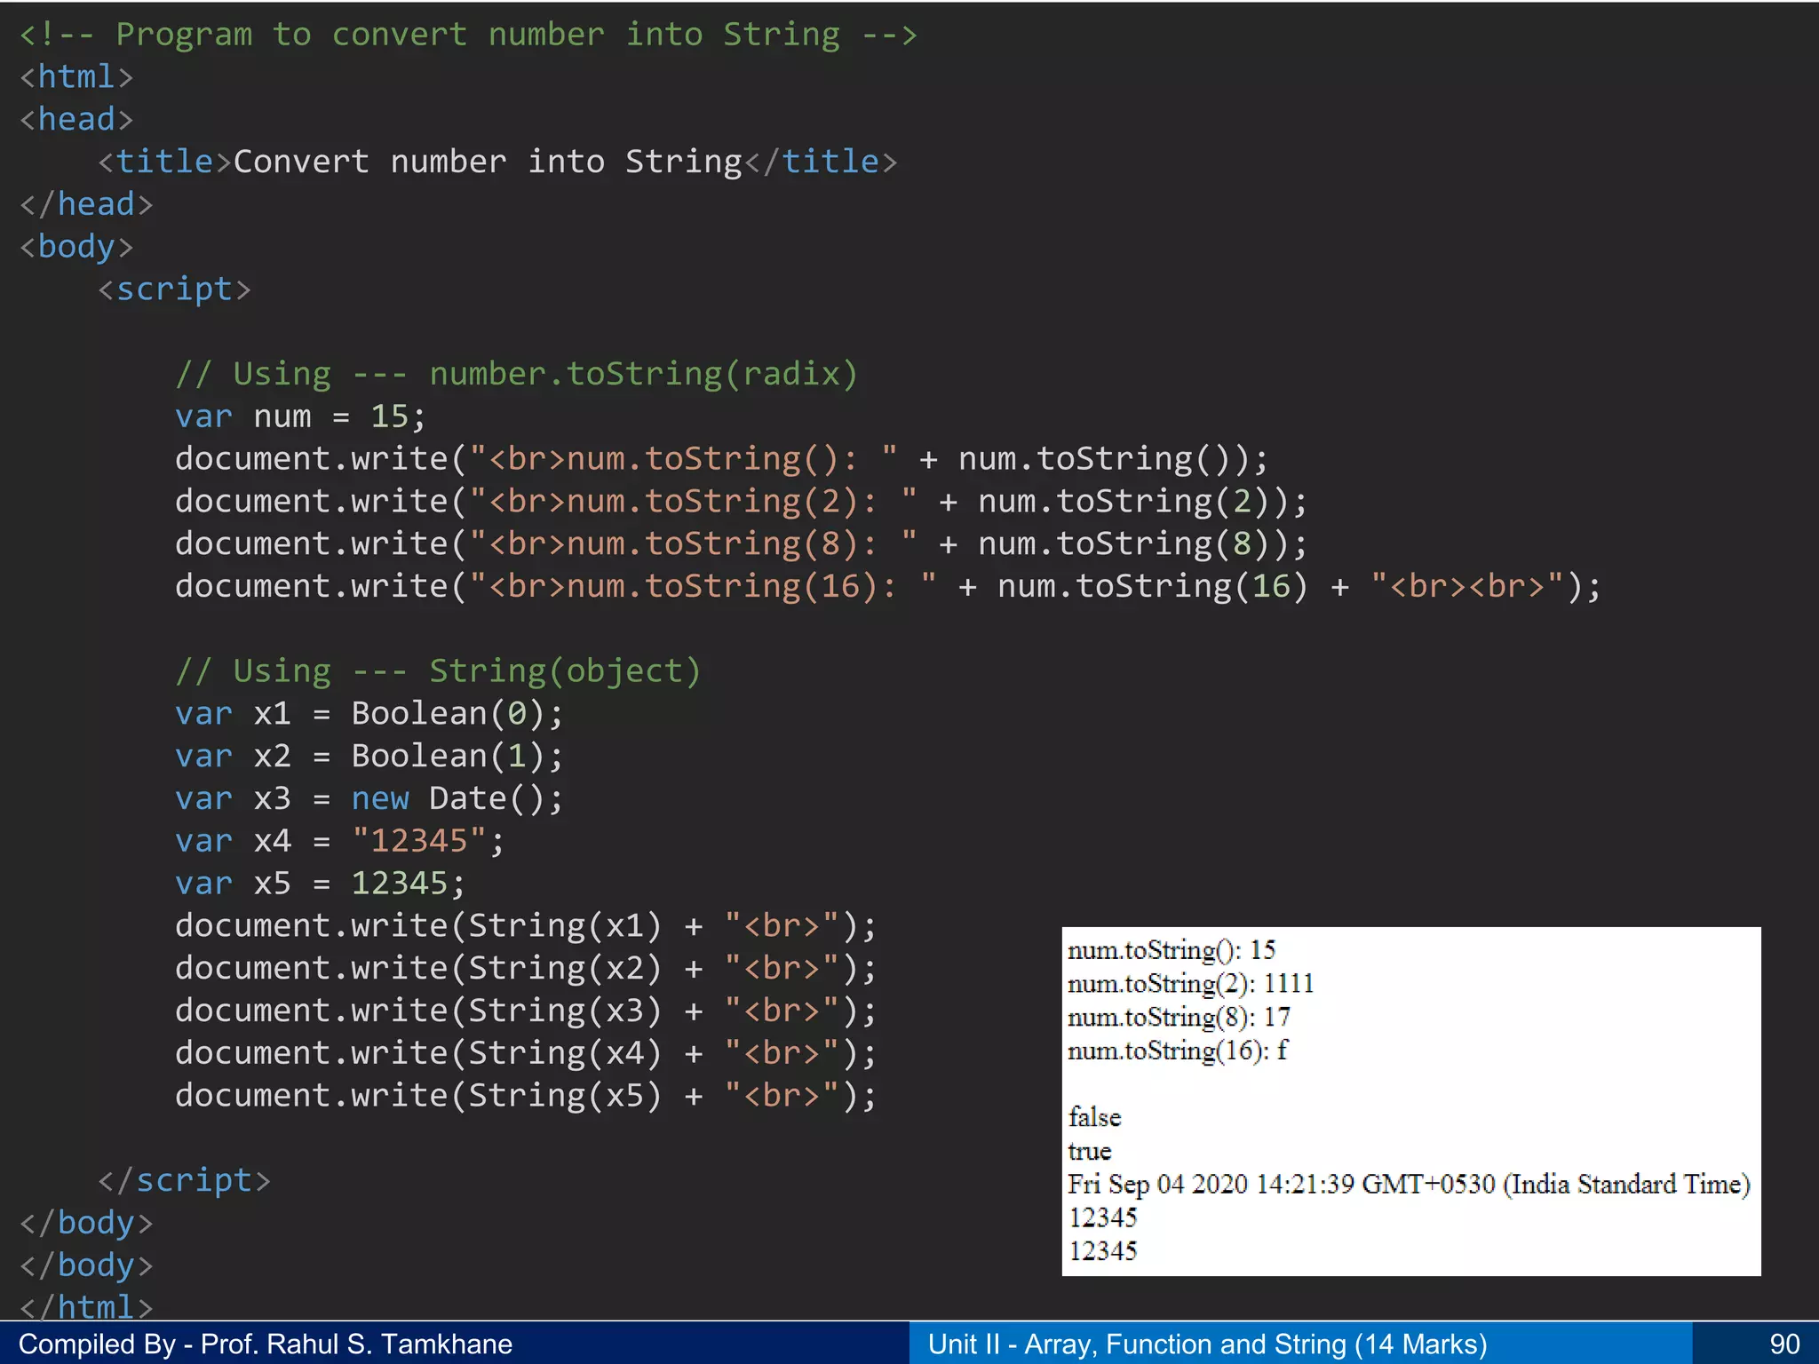Image resolution: width=1819 pixels, height=1364 pixels.
Task: Click output line 'num.toString(): 15'
Action: click(1172, 950)
